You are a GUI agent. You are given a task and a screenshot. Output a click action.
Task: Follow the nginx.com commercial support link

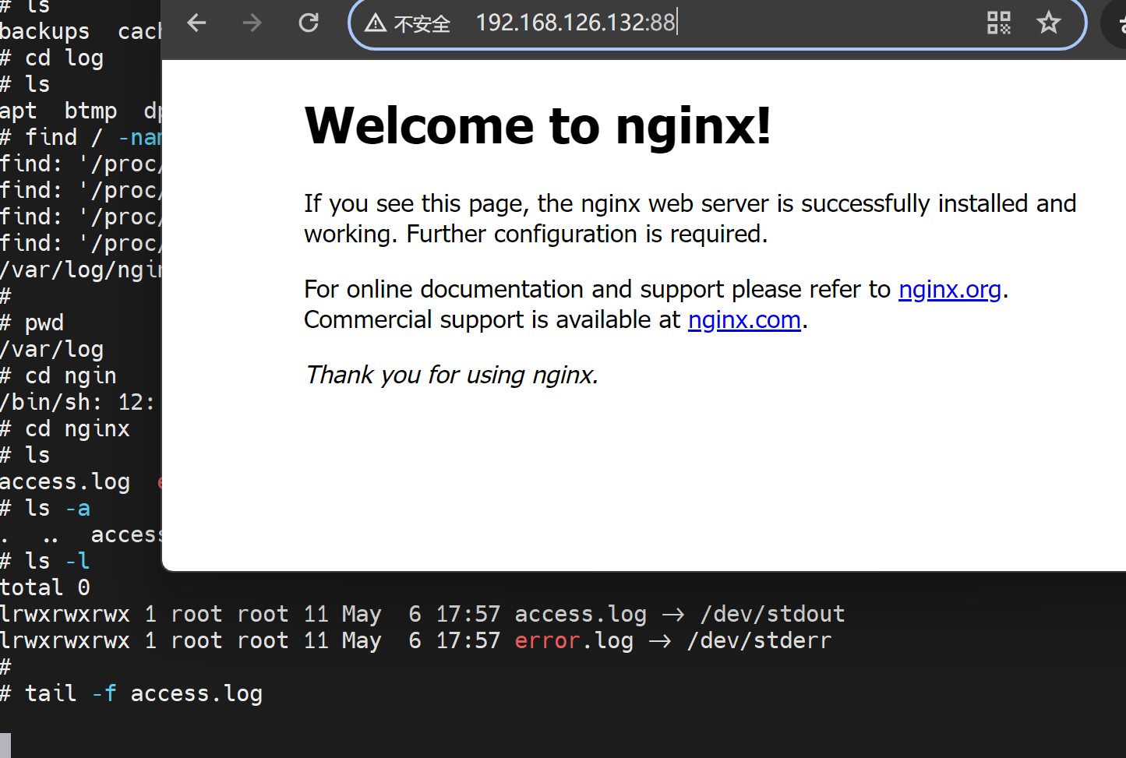744,320
